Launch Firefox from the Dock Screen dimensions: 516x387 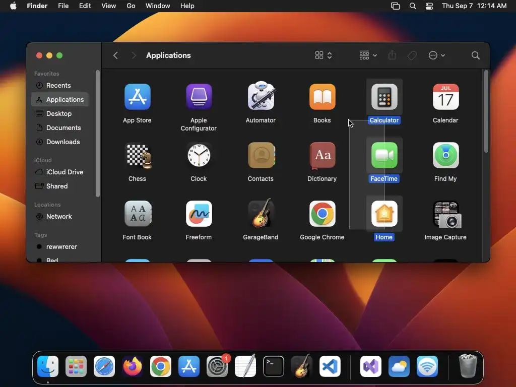(x=133, y=366)
